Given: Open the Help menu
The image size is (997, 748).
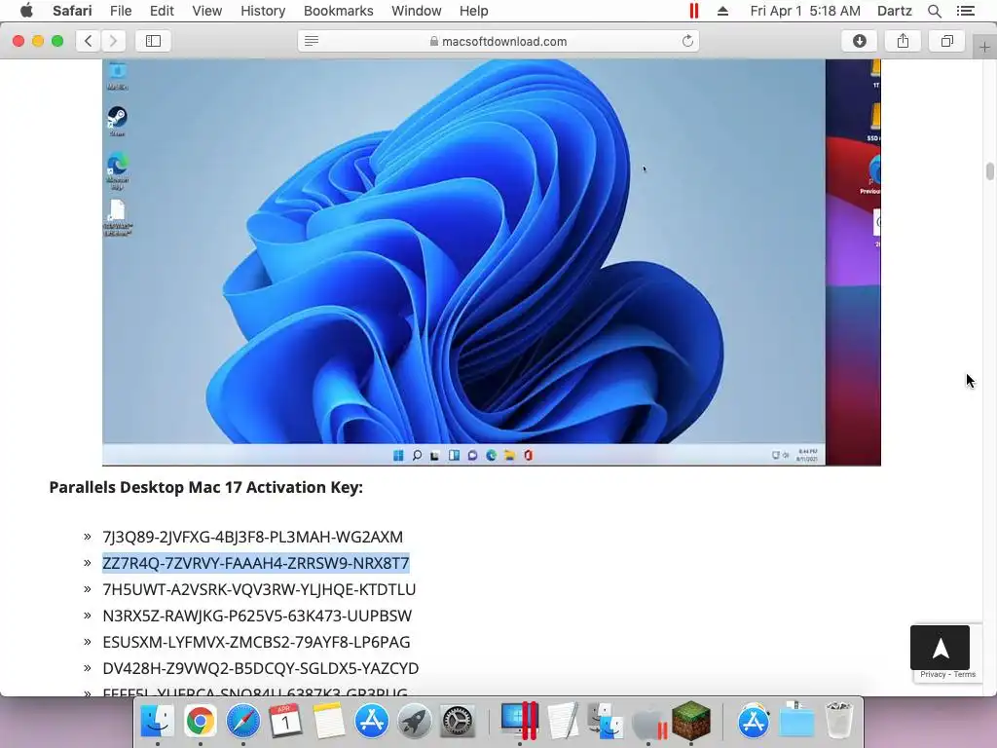Looking at the screenshot, I should pos(474,11).
